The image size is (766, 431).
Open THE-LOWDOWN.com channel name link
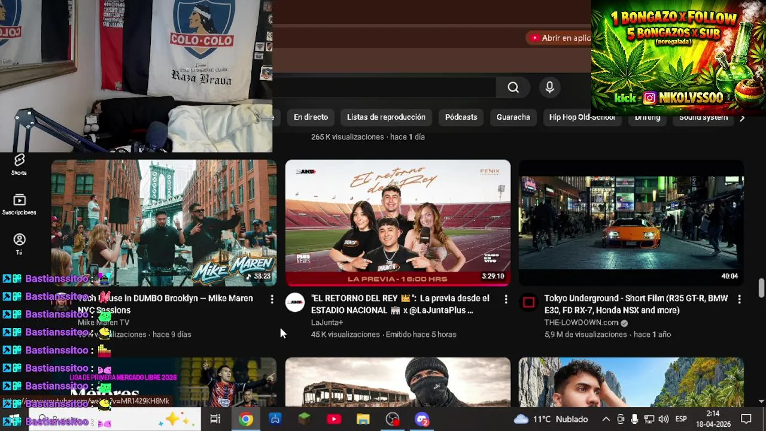(581, 322)
